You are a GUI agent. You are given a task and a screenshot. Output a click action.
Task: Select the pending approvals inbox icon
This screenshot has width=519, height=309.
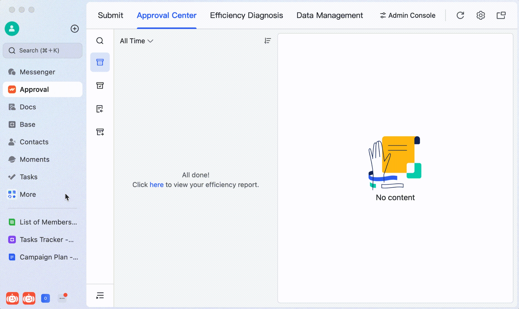tap(100, 62)
